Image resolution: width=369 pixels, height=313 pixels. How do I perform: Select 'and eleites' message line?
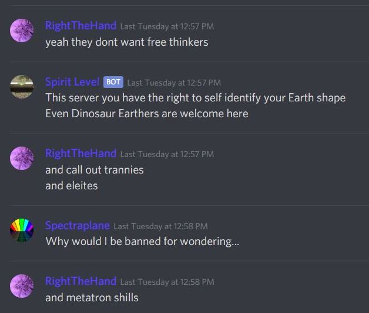(72, 186)
